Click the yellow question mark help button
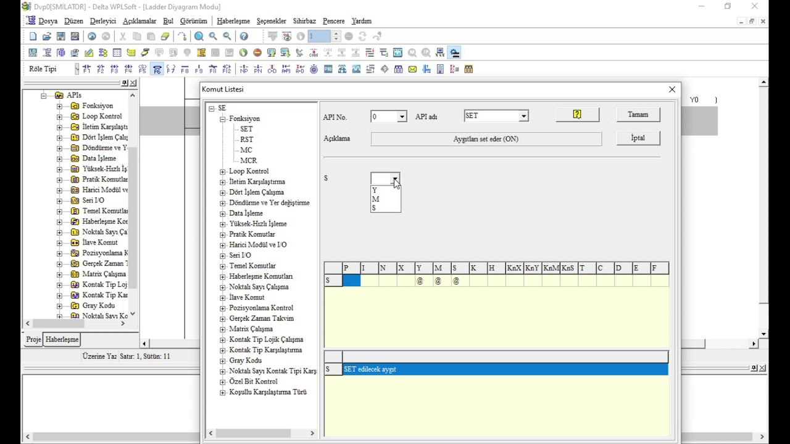Viewport: 790px width, 444px height. [x=577, y=115]
